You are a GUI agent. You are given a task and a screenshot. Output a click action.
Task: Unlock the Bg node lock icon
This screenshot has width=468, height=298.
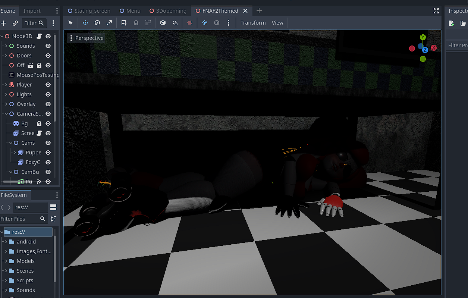(x=39, y=123)
